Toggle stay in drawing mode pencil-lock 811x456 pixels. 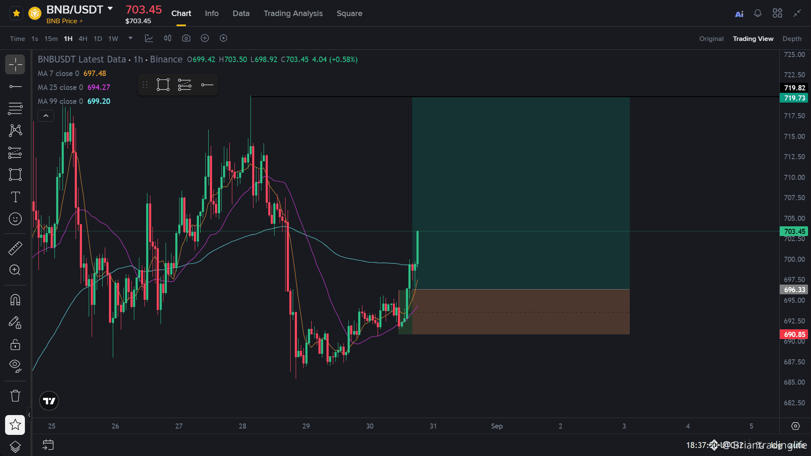(x=15, y=323)
